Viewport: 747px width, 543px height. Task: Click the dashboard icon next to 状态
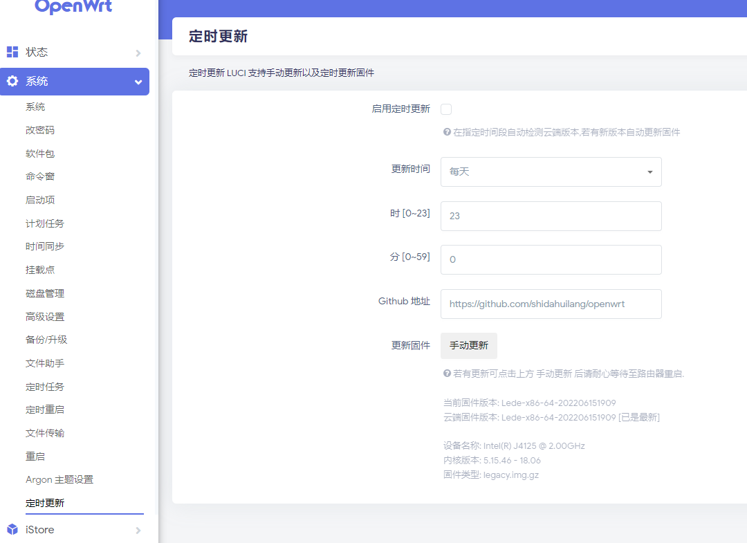pyautogui.click(x=11, y=51)
